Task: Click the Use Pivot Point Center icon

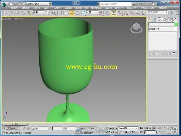Action: (101, 13)
